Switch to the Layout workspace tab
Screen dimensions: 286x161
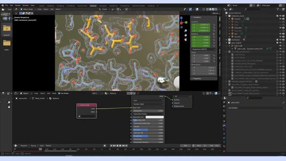pos(42,6)
